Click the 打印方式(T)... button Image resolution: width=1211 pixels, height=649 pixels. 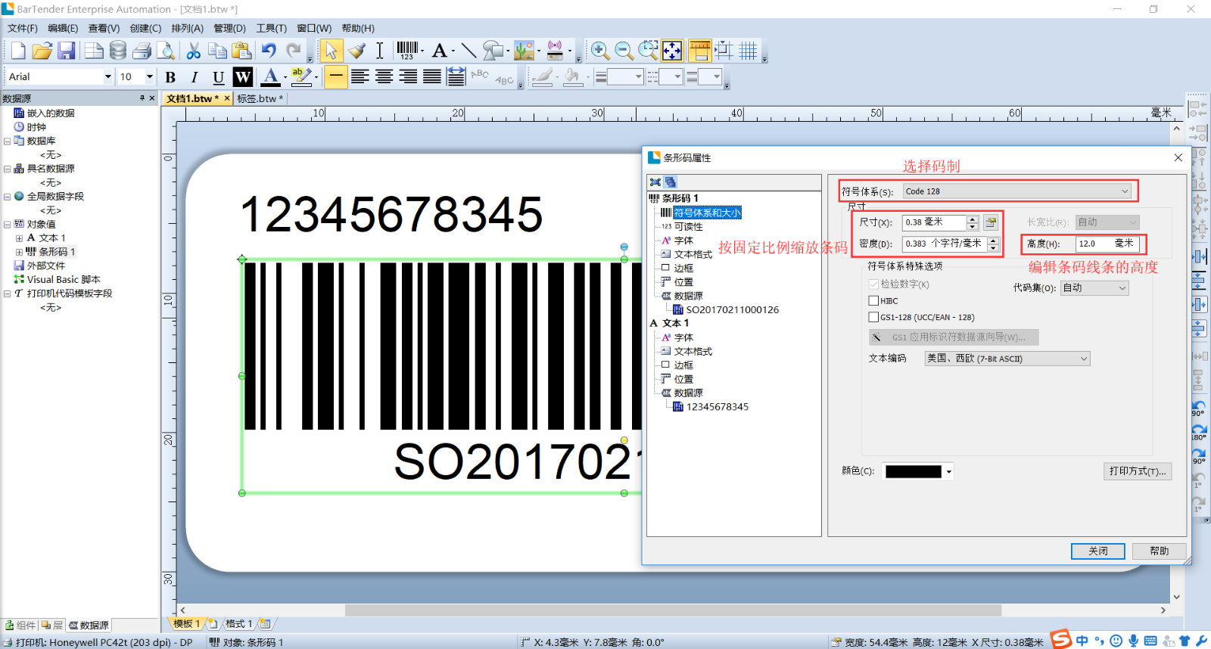point(1137,471)
